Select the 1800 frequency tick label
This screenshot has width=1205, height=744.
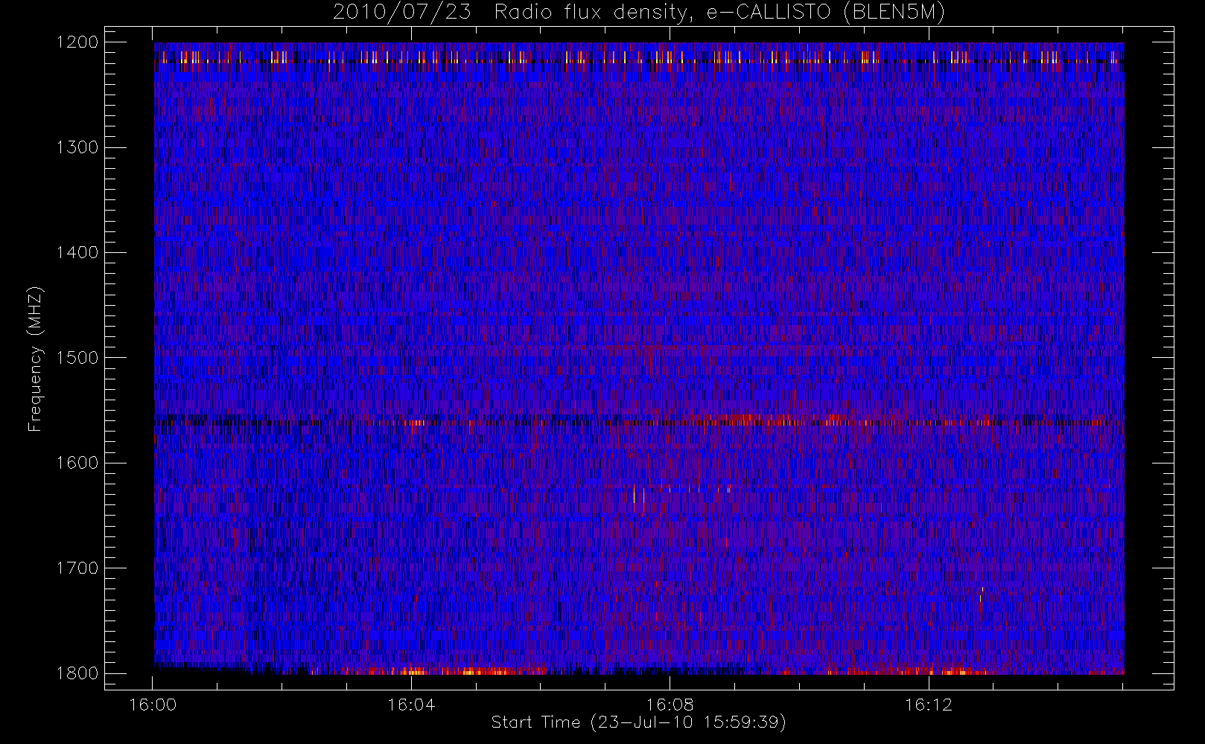point(77,673)
